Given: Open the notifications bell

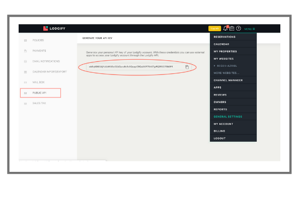Looking at the screenshot, I should click(225, 29).
